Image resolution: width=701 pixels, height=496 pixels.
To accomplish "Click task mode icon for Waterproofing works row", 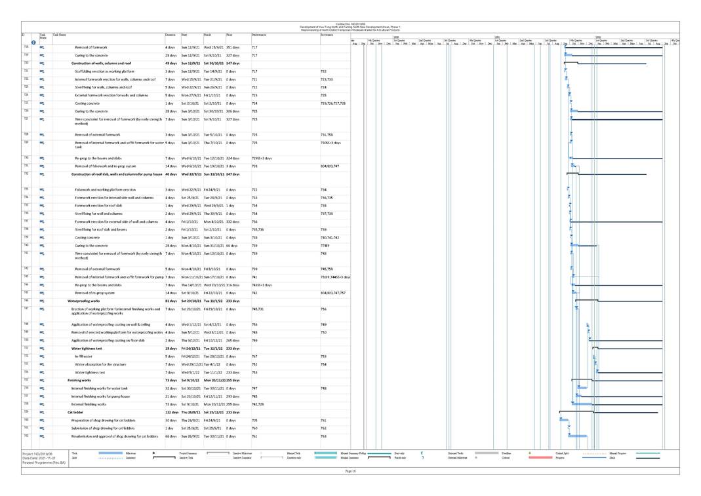I will tap(41, 301).
